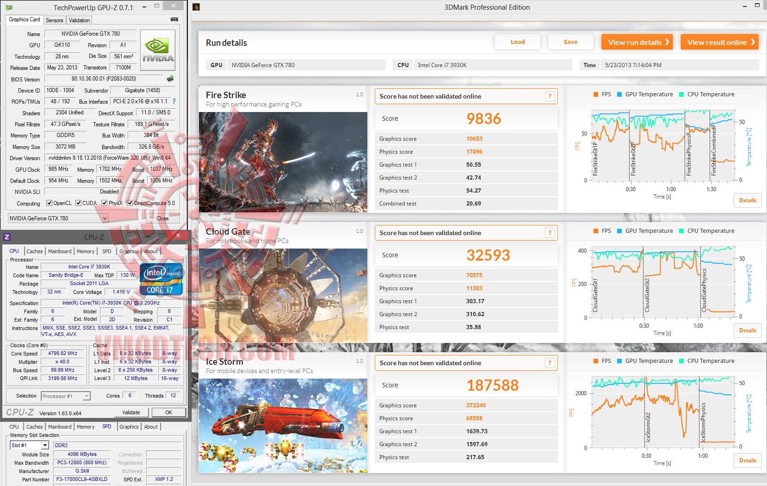Click the GPU-Z screenshot camera icon

[174, 19]
